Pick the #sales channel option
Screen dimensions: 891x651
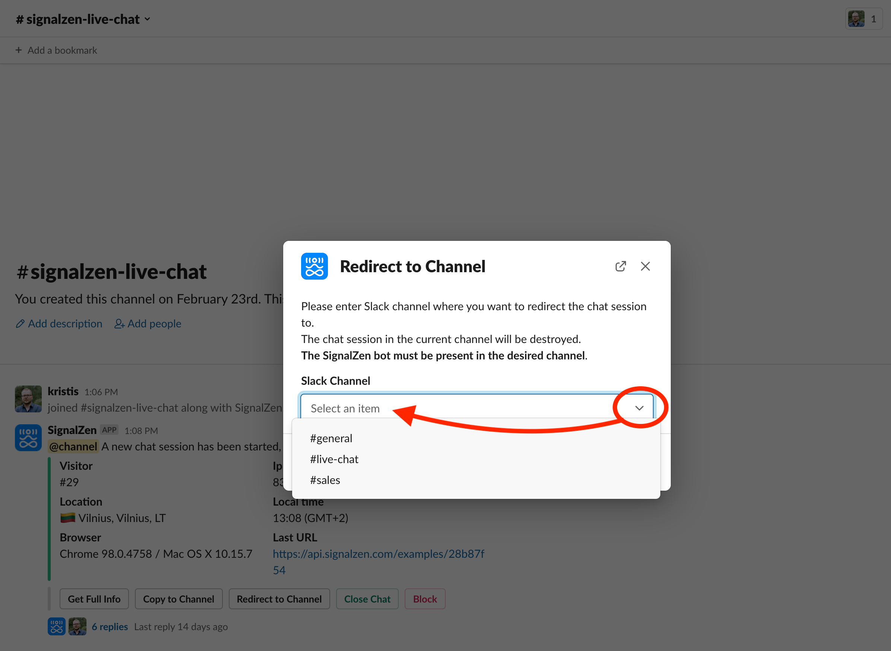325,480
